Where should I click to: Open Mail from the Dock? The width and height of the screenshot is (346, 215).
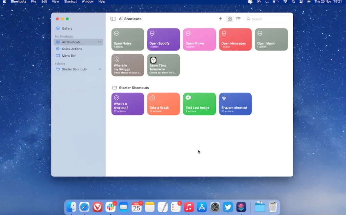pos(123,207)
